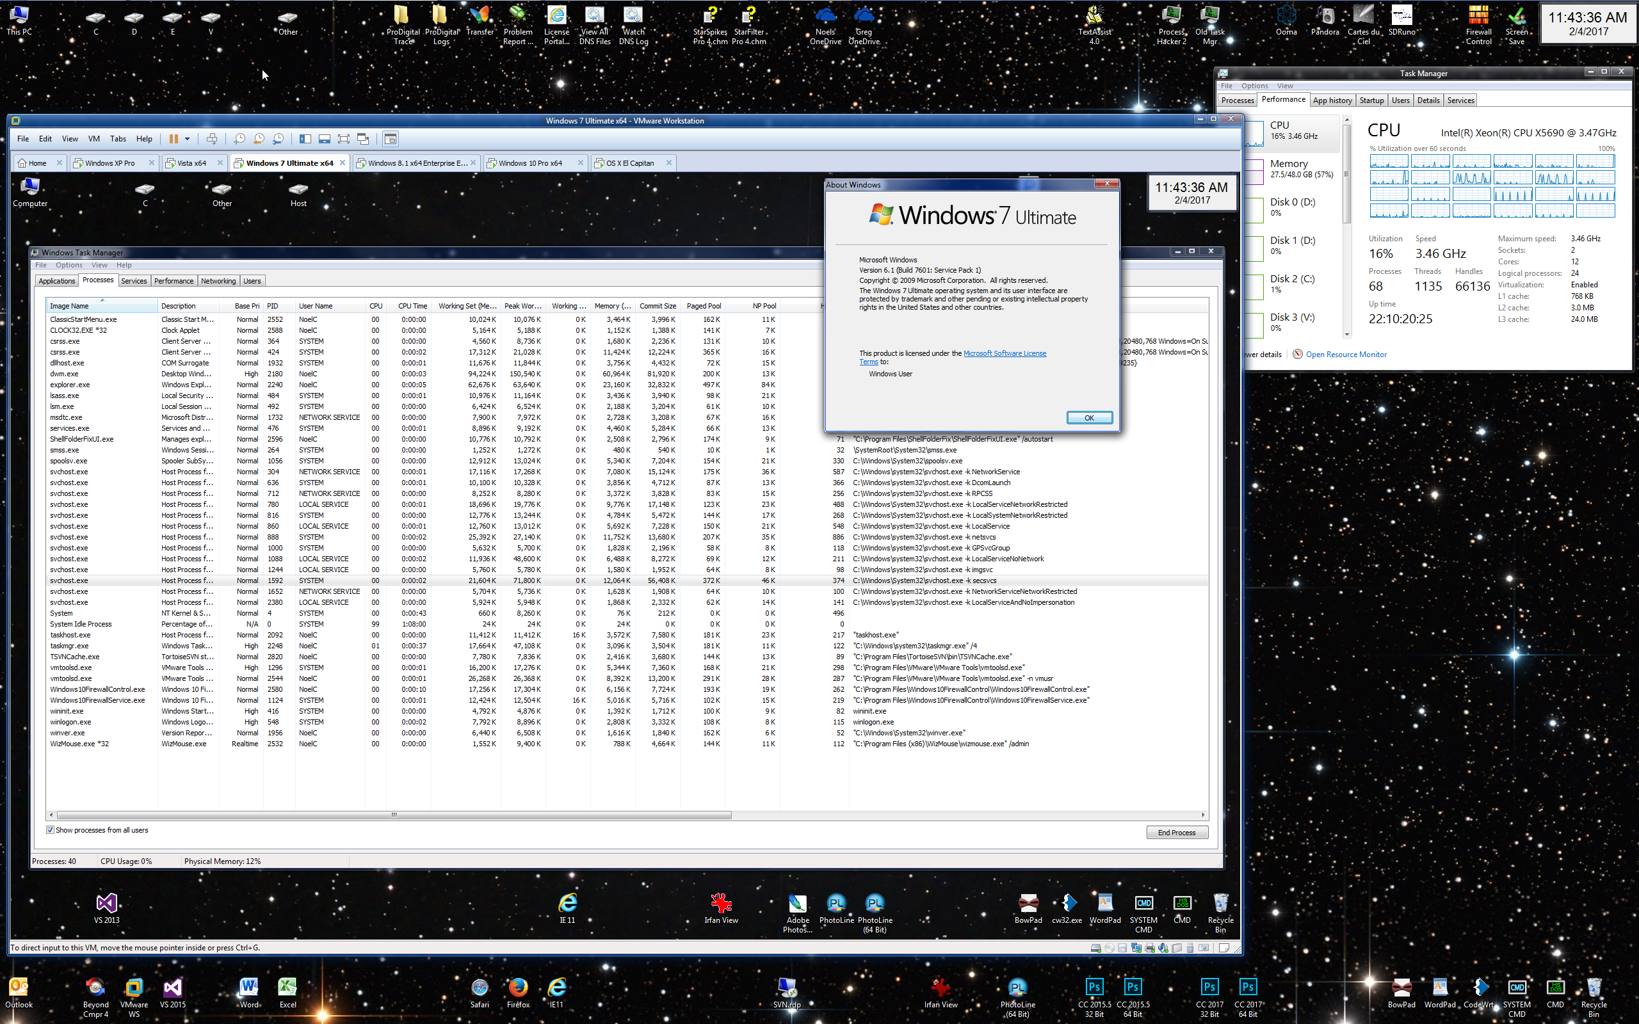The image size is (1639, 1024).
Task: Click the take snapshot toolbar icon
Action: point(239,139)
